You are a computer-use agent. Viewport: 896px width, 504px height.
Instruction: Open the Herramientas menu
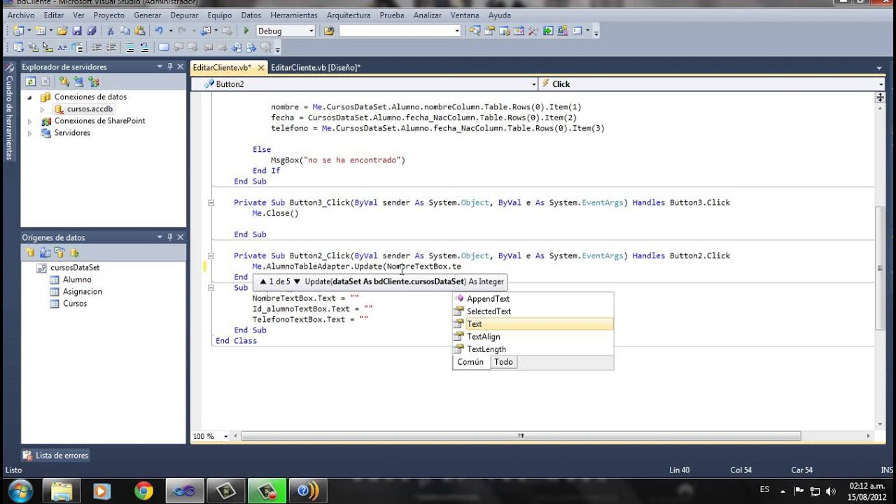[x=293, y=15]
